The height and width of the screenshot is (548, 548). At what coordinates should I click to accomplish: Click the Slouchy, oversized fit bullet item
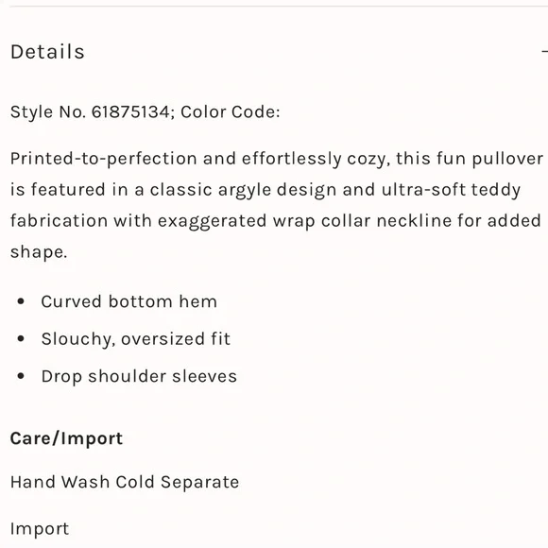coord(136,339)
